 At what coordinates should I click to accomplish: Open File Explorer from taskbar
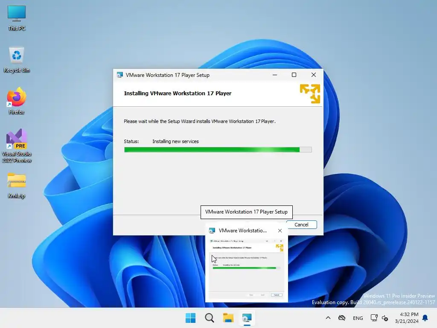[228, 318]
